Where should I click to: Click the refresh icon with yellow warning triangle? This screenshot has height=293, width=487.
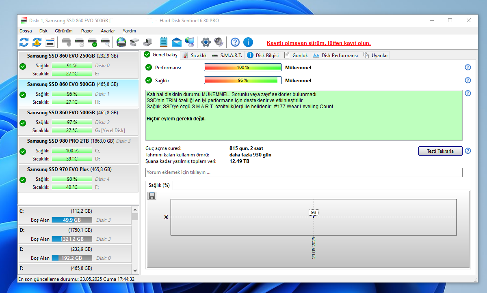pyautogui.click(x=37, y=42)
